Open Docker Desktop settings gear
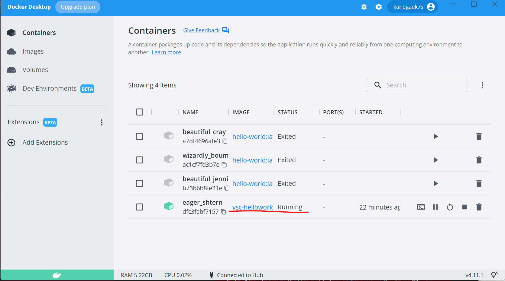505x281 pixels. pyautogui.click(x=379, y=7)
